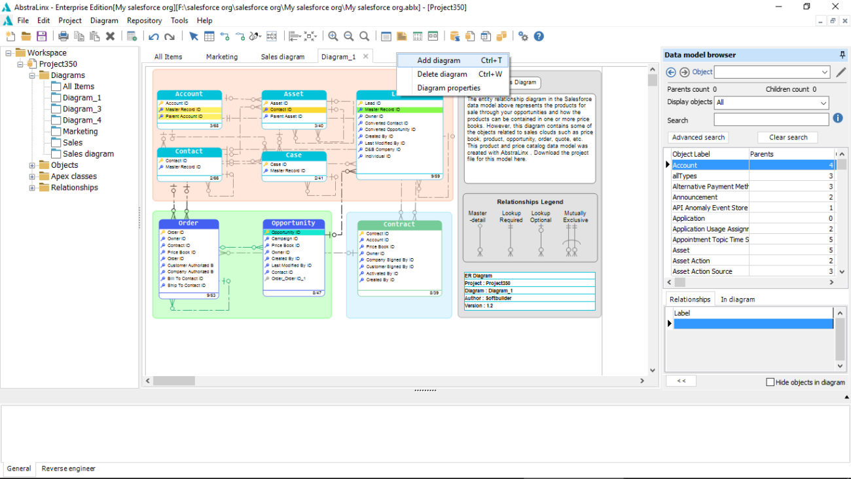Switch to Reverse engineer bottom tab
The image size is (851, 479).
point(69,469)
